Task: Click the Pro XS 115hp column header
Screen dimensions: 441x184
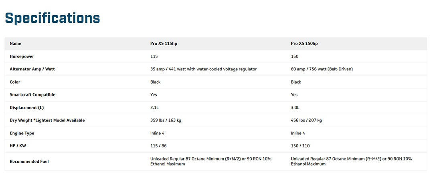Action: click(164, 44)
